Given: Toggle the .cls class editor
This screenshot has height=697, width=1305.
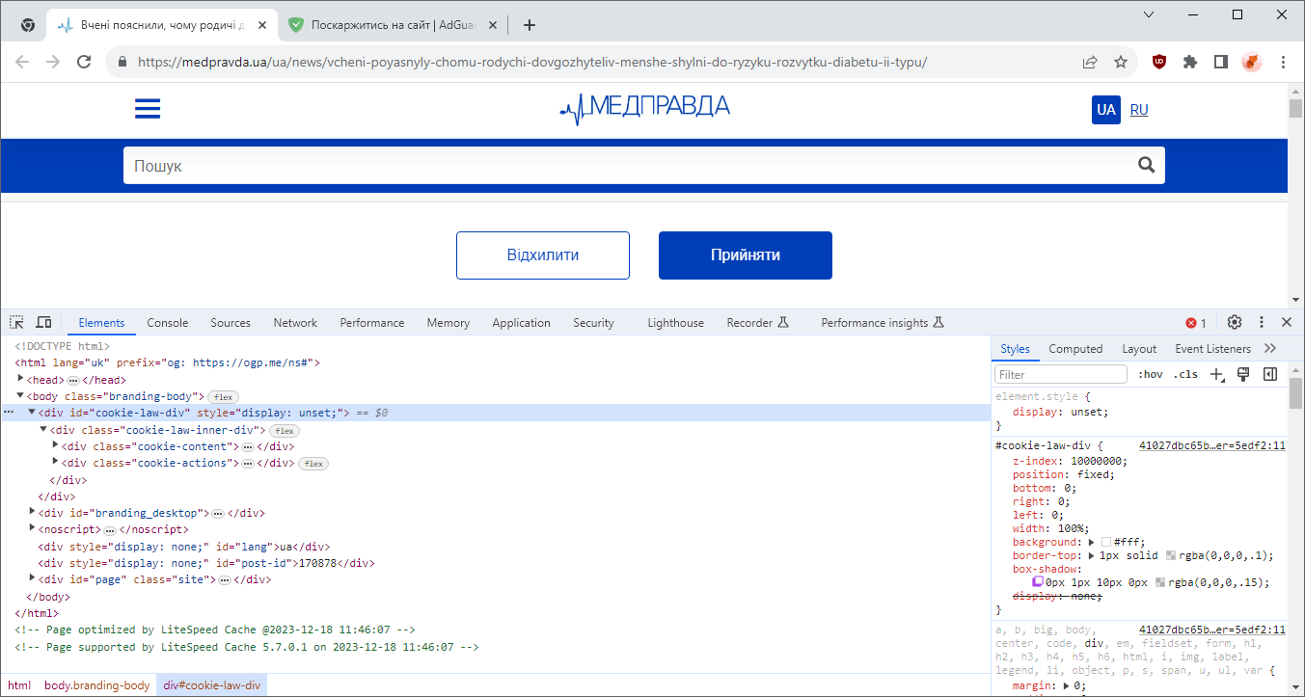Looking at the screenshot, I should (1185, 373).
